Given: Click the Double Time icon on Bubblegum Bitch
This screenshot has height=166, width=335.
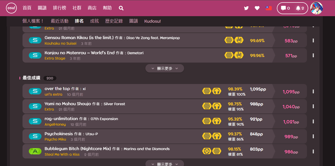Looking at the screenshot, I should click(x=207, y=151).
